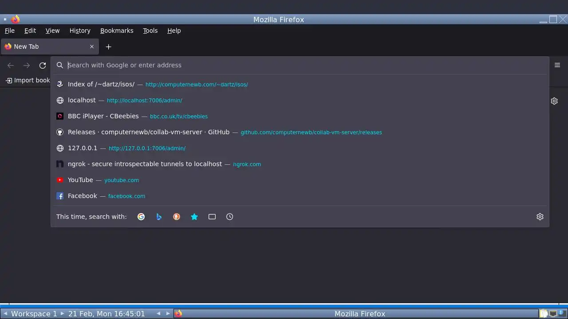The width and height of the screenshot is (568, 319).
Task: Open the Bookmarks menu
Action: tap(117, 31)
